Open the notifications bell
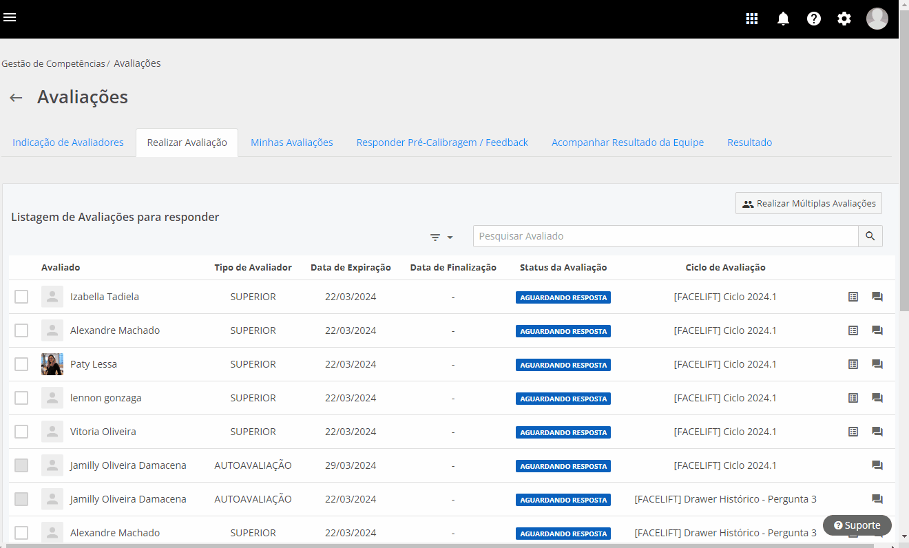This screenshot has height=548, width=909. (783, 19)
